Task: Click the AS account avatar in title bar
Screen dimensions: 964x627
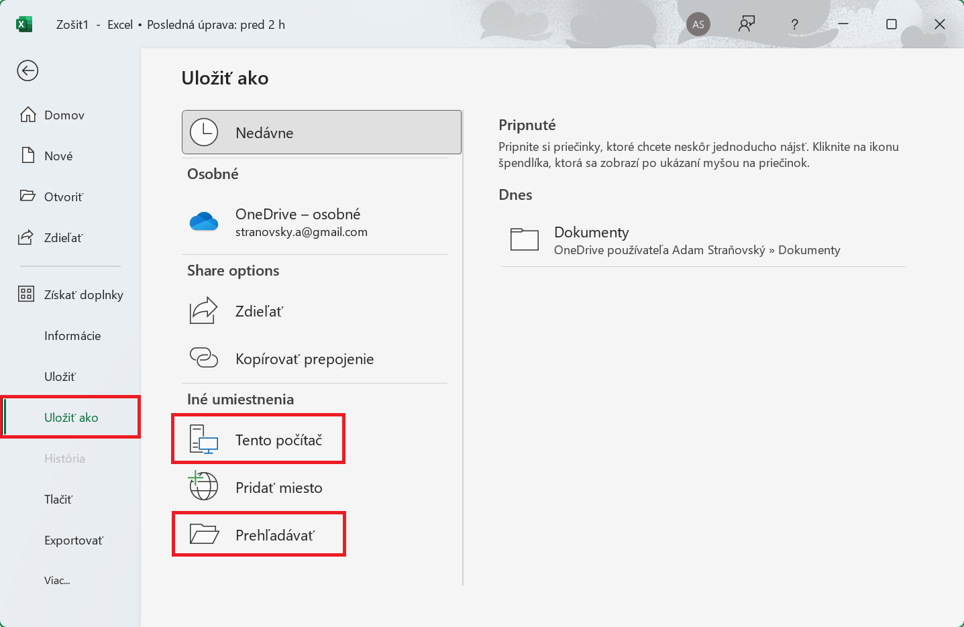Action: pyautogui.click(x=698, y=25)
